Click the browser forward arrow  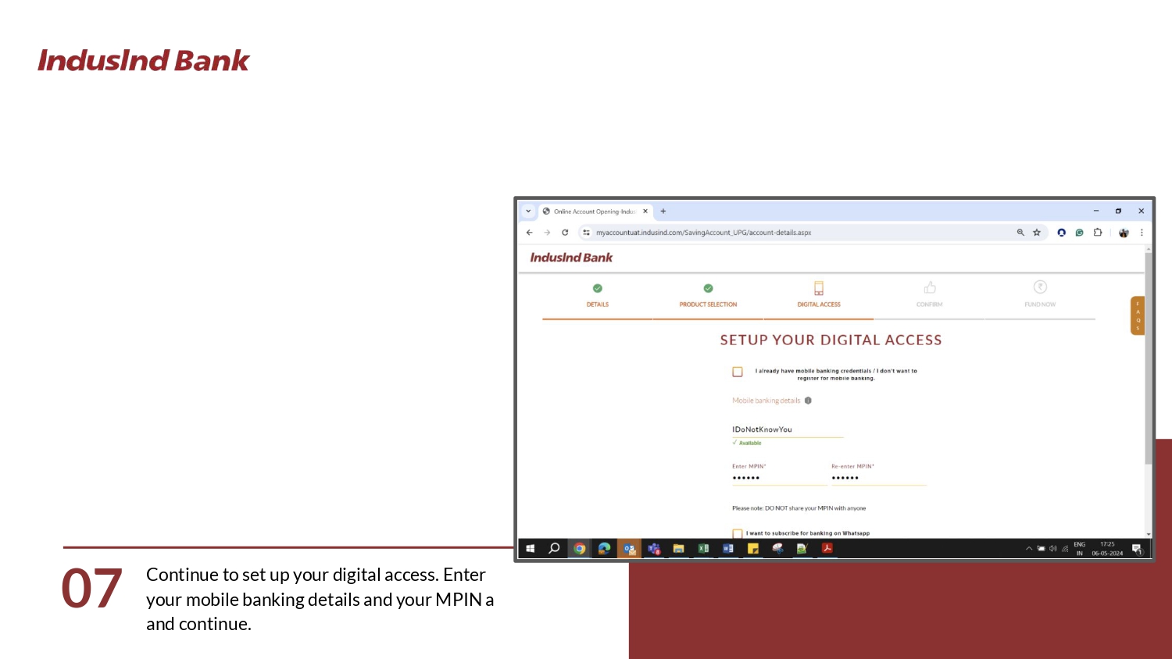pos(547,233)
